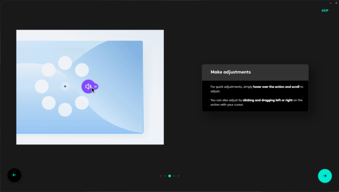
Task: Click the Make adjustments heading
Action: click(x=231, y=72)
